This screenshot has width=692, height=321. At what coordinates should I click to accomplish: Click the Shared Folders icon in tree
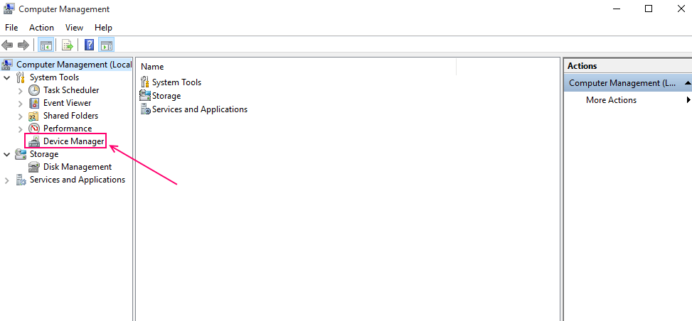34,116
